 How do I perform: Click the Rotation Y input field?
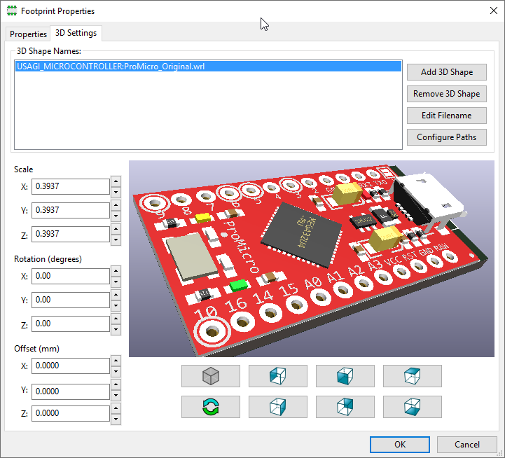(x=71, y=300)
